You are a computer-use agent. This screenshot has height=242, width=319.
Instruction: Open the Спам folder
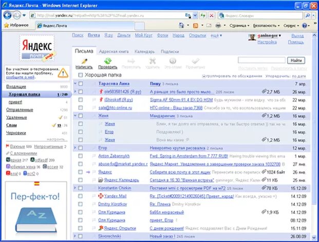point(11,125)
